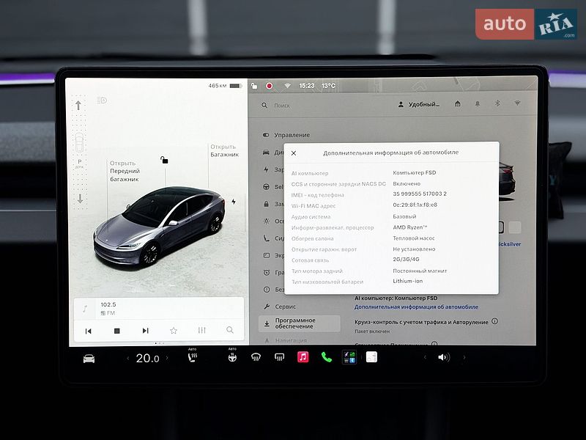Image resolution: width=586 pixels, height=440 pixels.
Task: Open car controls from bottom bar car icon
Action: (89, 359)
